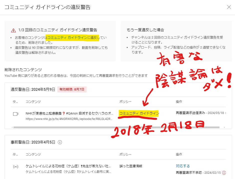Click the truncated タ... header in 2023 table
Viewport: 235px width, 179px height.
(x=15, y=154)
